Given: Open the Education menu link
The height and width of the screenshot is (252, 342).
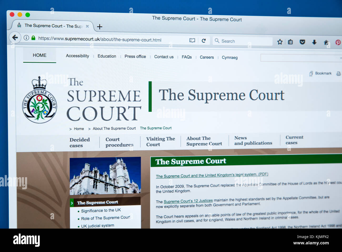Looking at the screenshot, I should pyautogui.click(x=107, y=56).
